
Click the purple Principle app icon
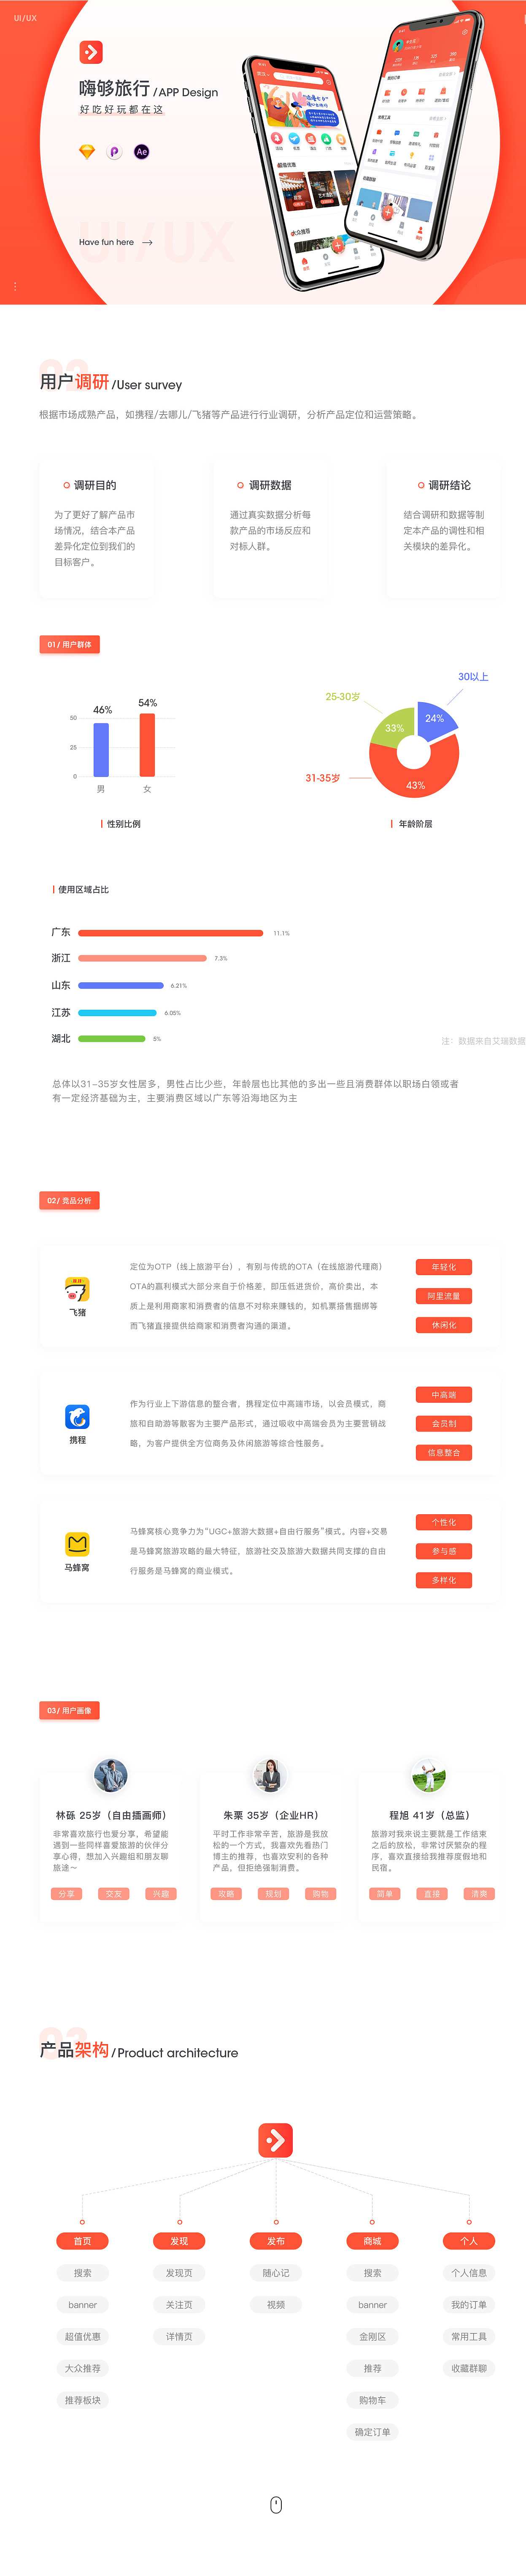114,152
